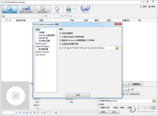Screen dimensions: 158x116
Task: Select 文件名产生 in the settings tree
Action: pyautogui.click(x=43, y=38)
